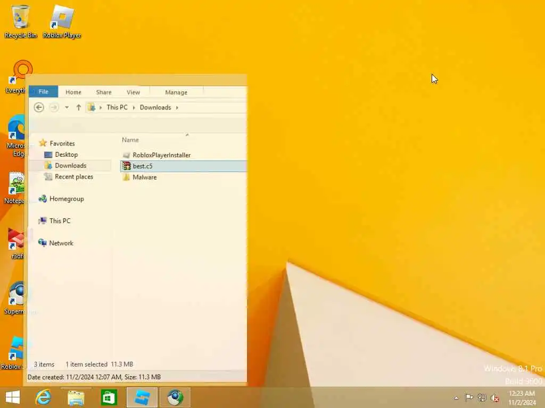Go back using the Back arrow

click(39, 107)
